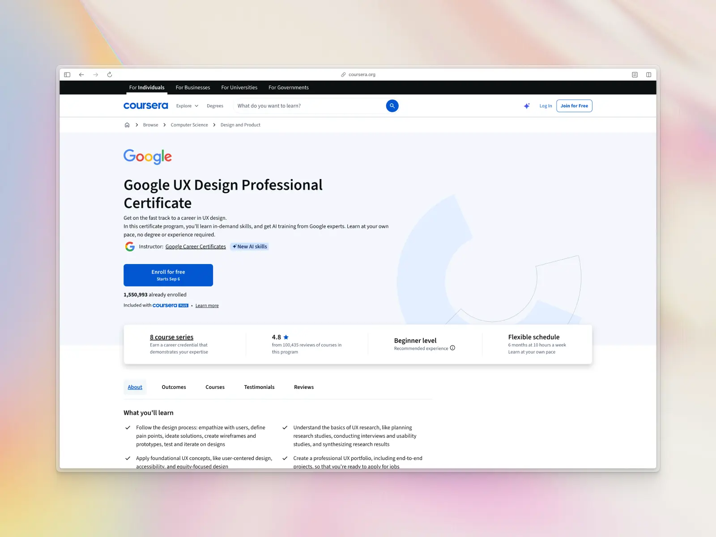
Task: Open the Degrees link
Action: 215,106
